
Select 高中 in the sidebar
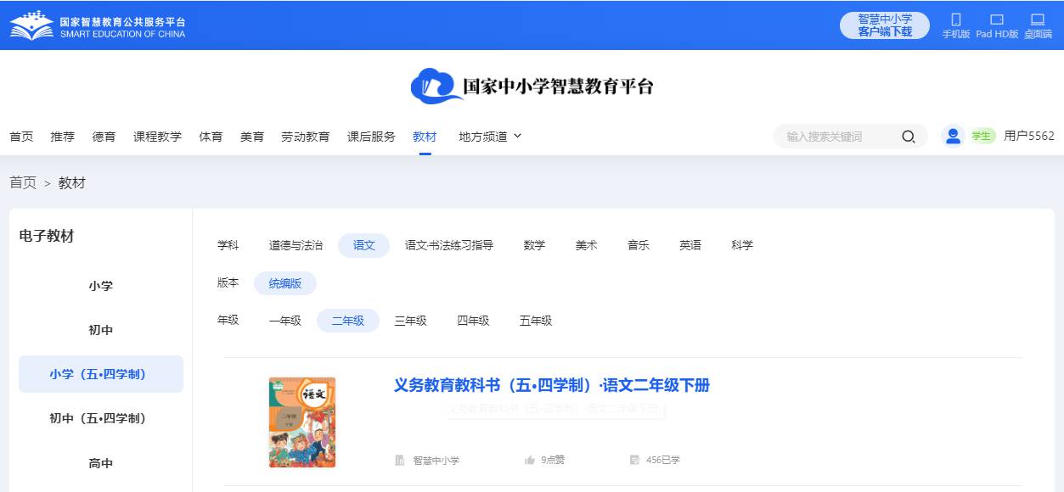click(x=101, y=463)
